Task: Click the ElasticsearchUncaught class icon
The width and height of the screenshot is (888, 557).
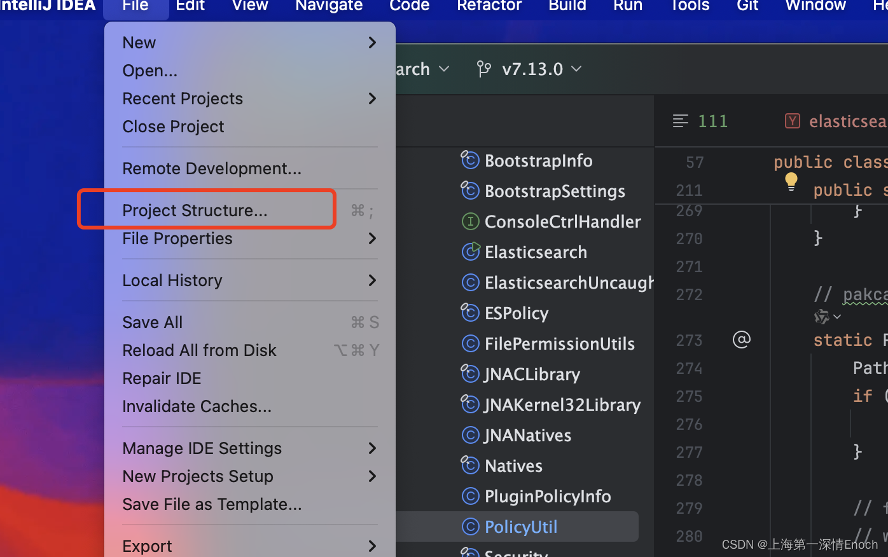Action: 469,282
